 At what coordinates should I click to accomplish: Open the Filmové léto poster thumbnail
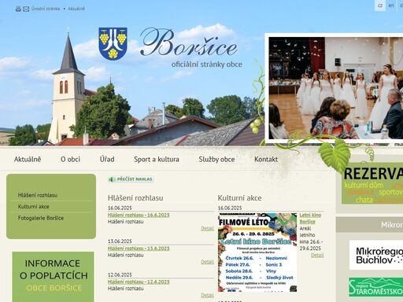point(257,252)
